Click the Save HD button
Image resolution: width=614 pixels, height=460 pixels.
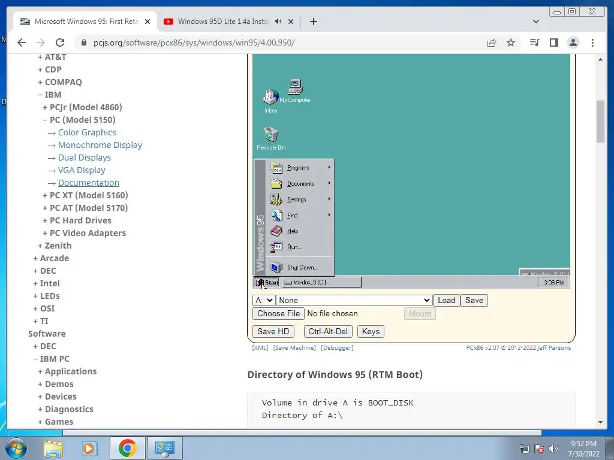pyautogui.click(x=273, y=332)
